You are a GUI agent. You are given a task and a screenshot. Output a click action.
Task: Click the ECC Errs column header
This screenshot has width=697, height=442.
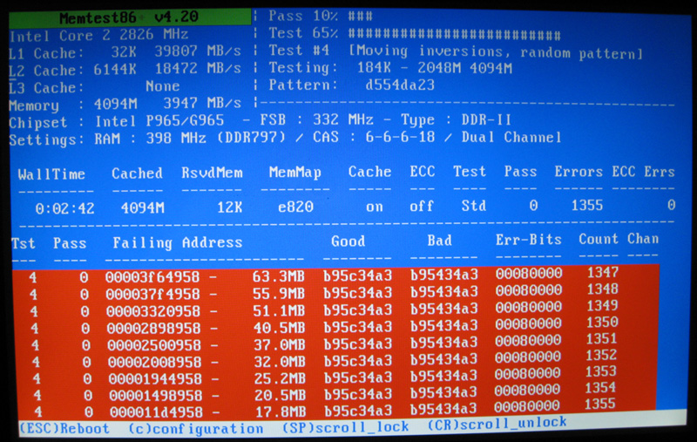(x=643, y=172)
